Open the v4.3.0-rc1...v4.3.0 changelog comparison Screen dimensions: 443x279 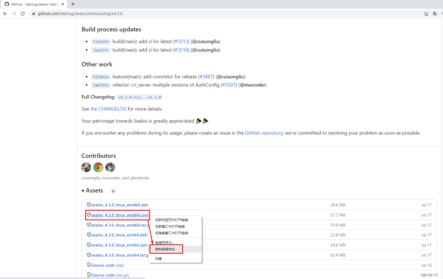pos(139,97)
